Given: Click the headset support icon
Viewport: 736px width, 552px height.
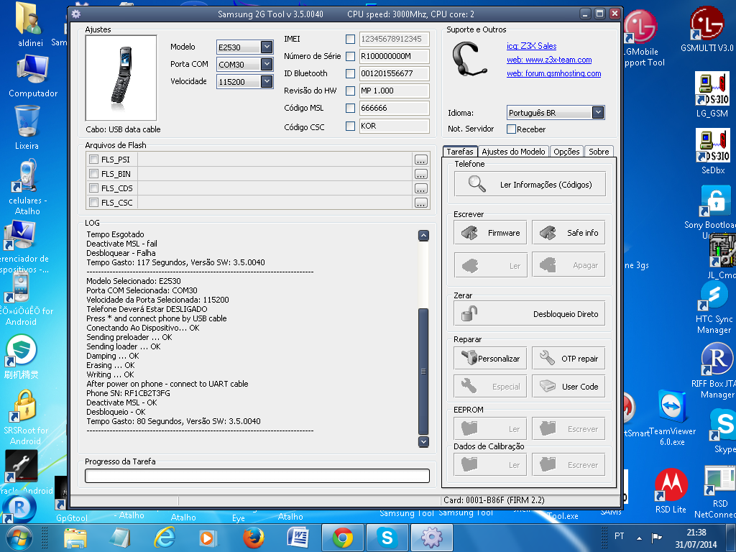Looking at the screenshot, I should (x=469, y=59).
